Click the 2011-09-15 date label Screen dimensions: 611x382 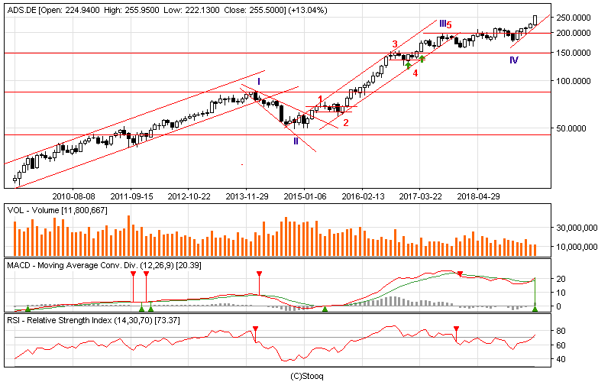[131, 196]
